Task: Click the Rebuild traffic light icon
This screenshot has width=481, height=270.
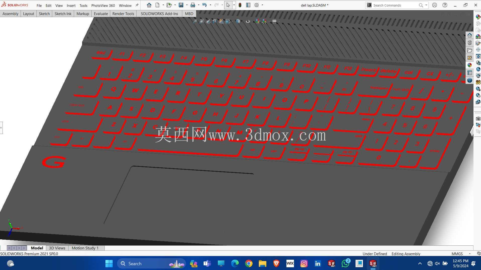Action: (x=240, y=5)
